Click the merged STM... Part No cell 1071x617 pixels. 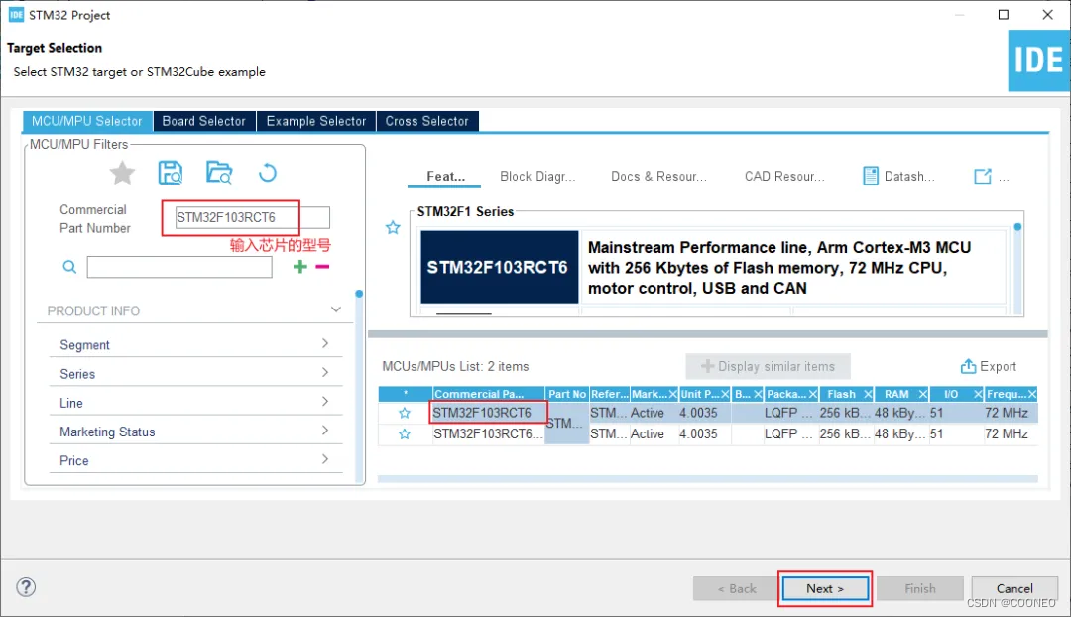pos(567,423)
